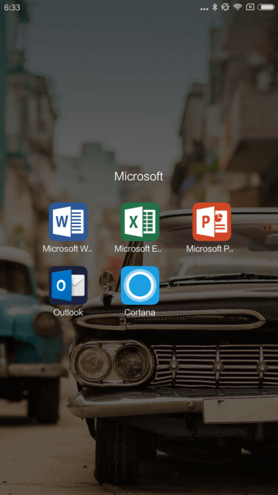Screen dimensions: 278x495
Task: Launch the Outlook mail app icon
Action: point(68,286)
